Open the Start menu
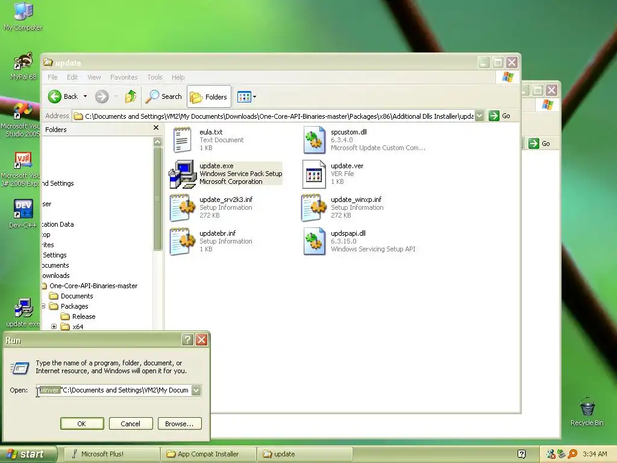Screen dimensions: 617x463 [x=28, y=454]
